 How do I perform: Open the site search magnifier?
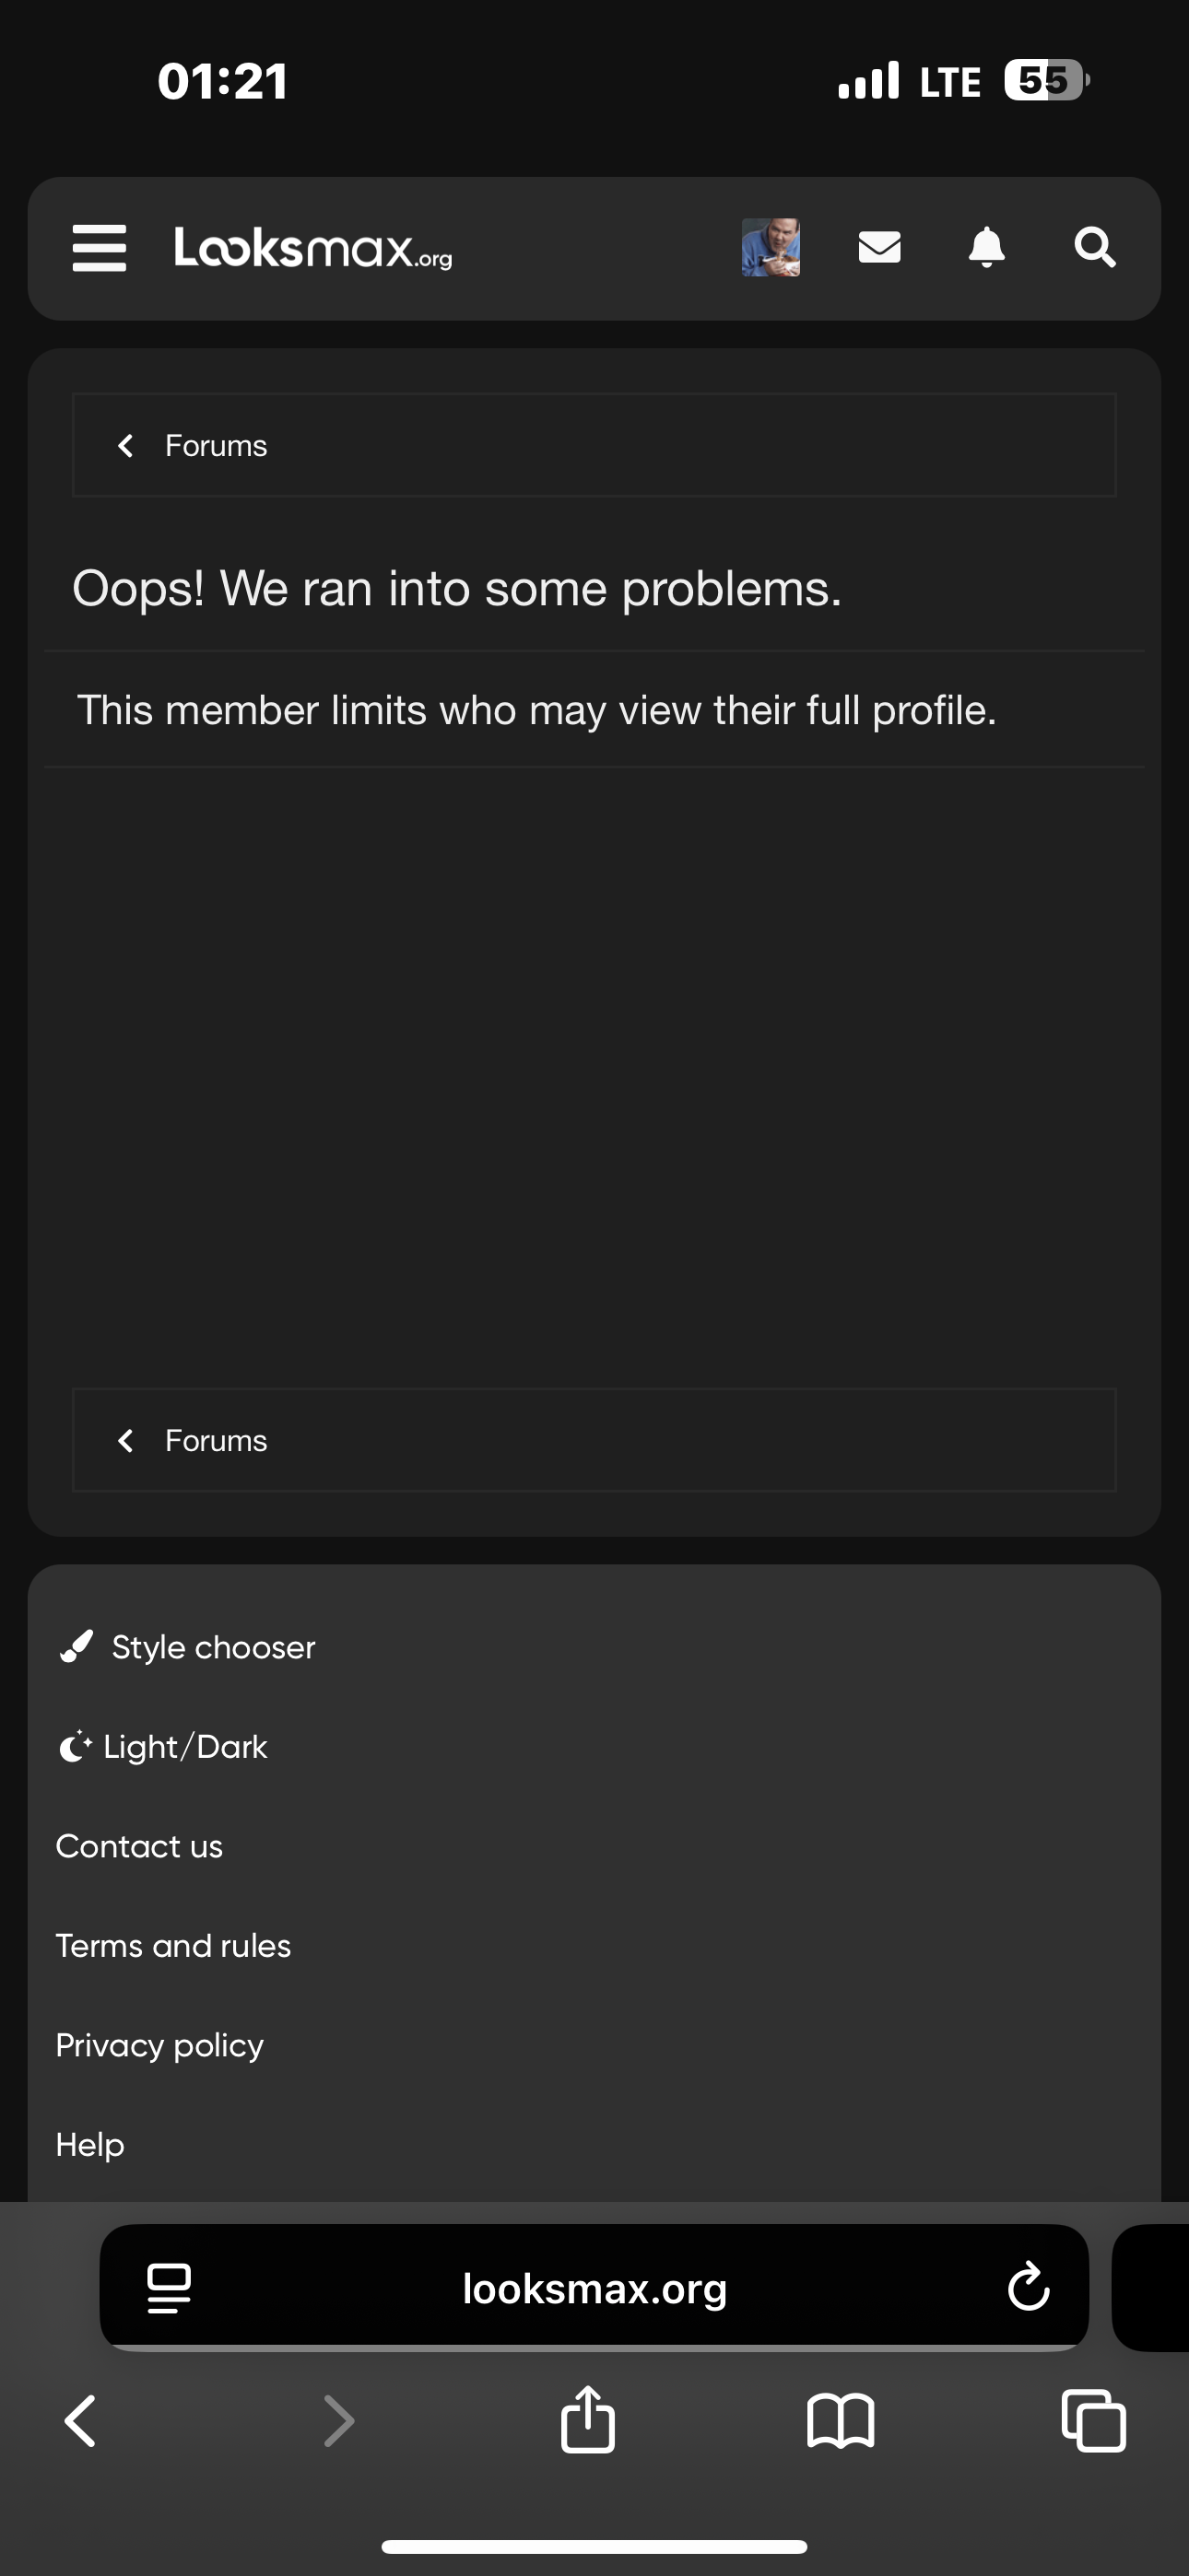[1094, 247]
